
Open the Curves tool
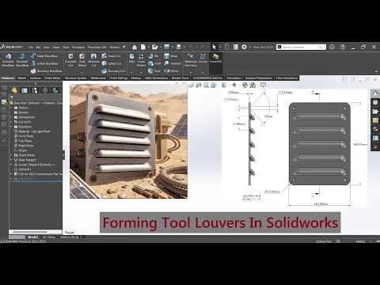coord(203,58)
